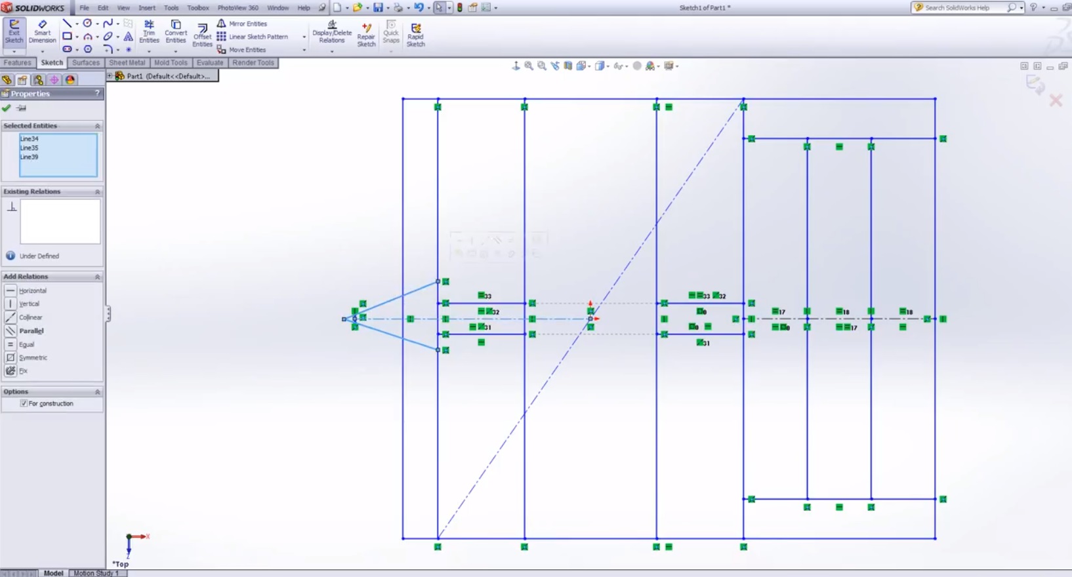1072x577 pixels.
Task: Launch the Repair Sketch tool
Action: click(366, 34)
